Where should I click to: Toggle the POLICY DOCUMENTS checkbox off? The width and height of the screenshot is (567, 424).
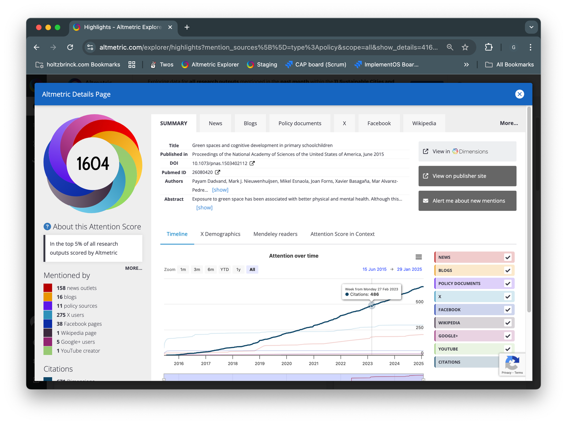508,283
